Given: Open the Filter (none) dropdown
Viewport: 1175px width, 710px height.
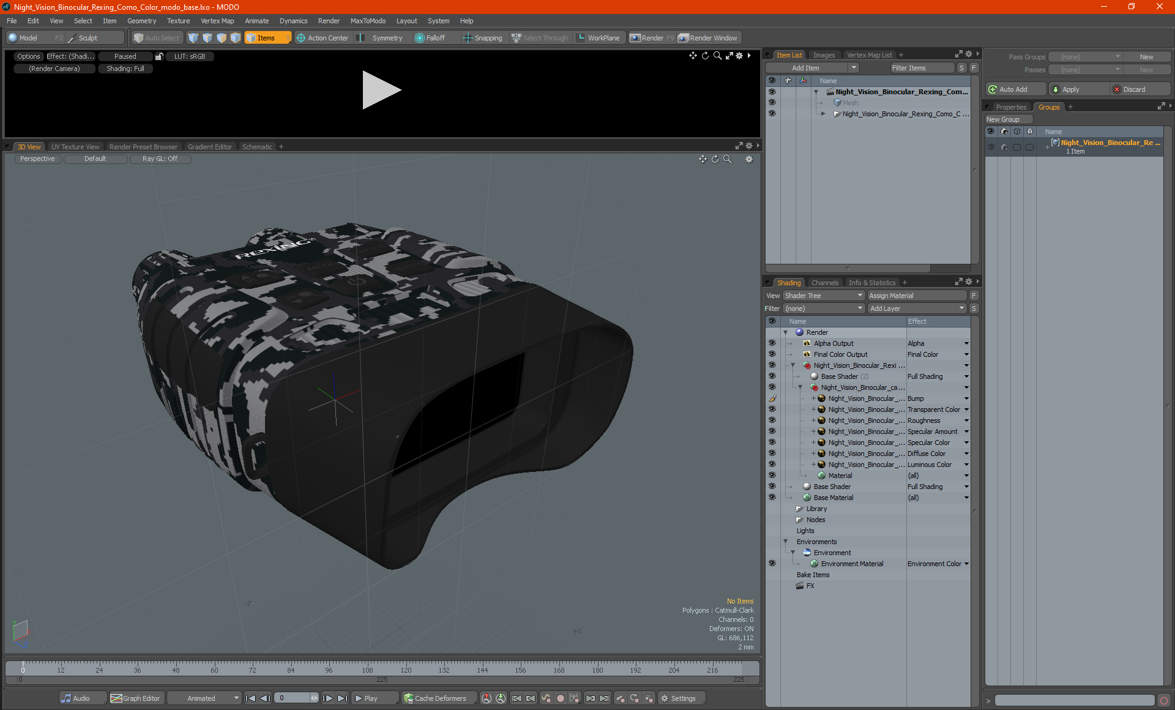Looking at the screenshot, I should [823, 308].
